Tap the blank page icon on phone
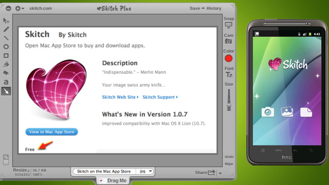 click(x=306, y=112)
